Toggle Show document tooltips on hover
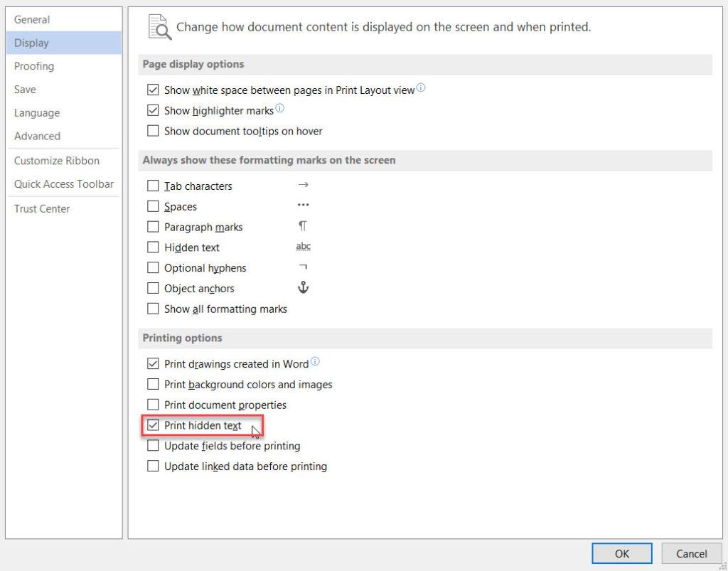The image size is (728, 571). click(153, 132)
